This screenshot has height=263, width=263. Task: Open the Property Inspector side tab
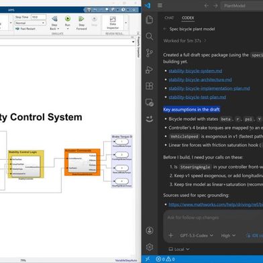(x=138, y=47)
